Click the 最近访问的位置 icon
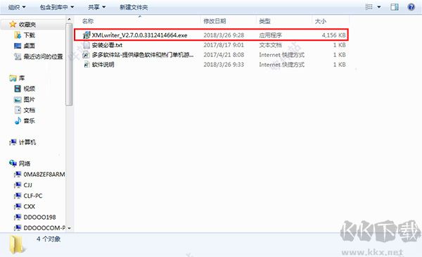This screenshot has height=257, width=422. point(18,56)
